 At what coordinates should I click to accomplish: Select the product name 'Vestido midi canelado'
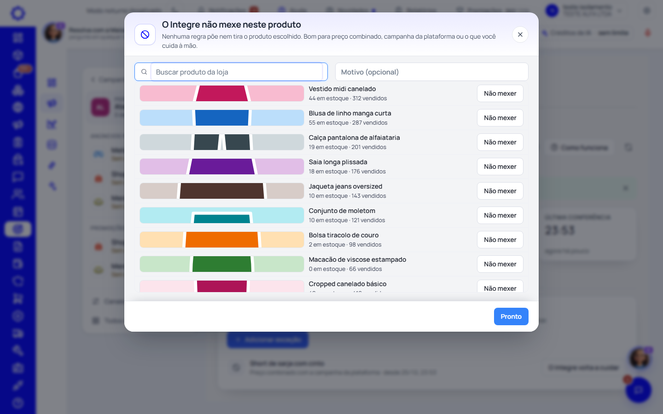[x=342, y=89]
